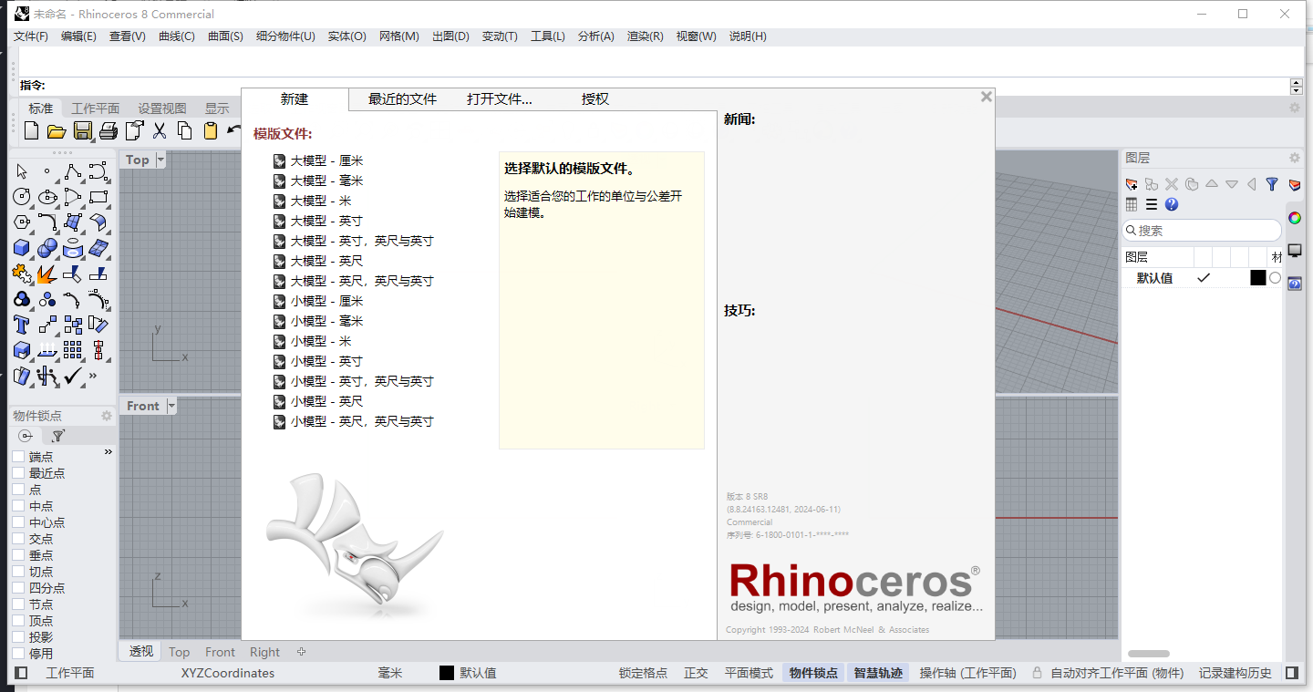
Task: Open the layer panel help question icon
Action: pos(1172,204)
